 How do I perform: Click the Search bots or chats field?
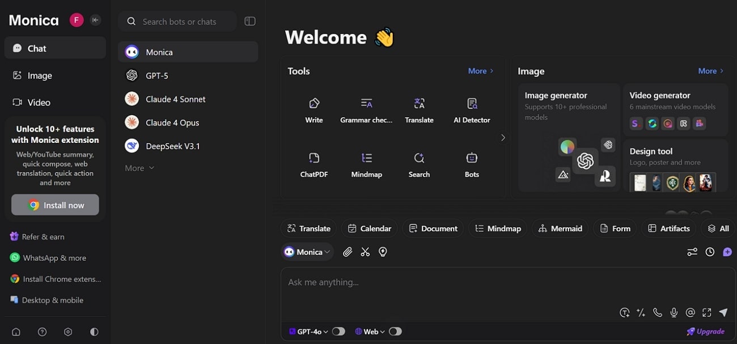point(177,22)
